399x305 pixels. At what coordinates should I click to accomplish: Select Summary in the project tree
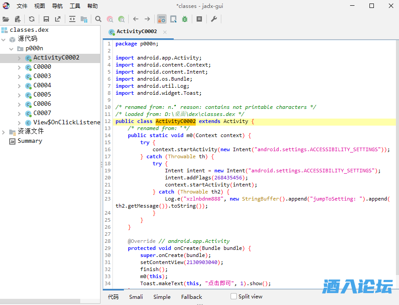click(30, 141)
